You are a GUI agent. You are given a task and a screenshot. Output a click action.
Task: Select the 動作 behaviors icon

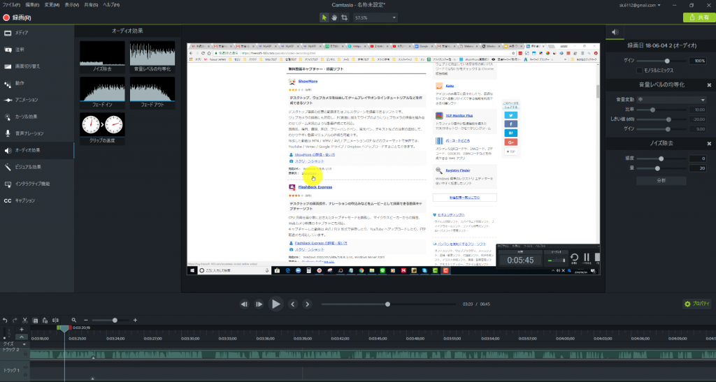point(8,83)
